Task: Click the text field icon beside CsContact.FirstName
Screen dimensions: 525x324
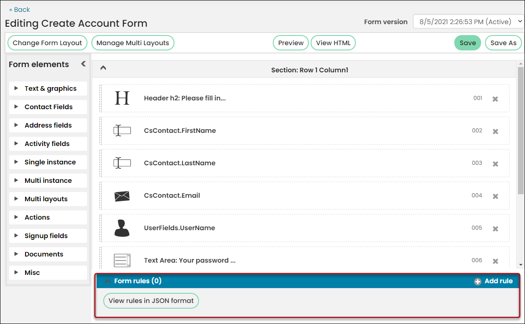Action: click(122, 130)
